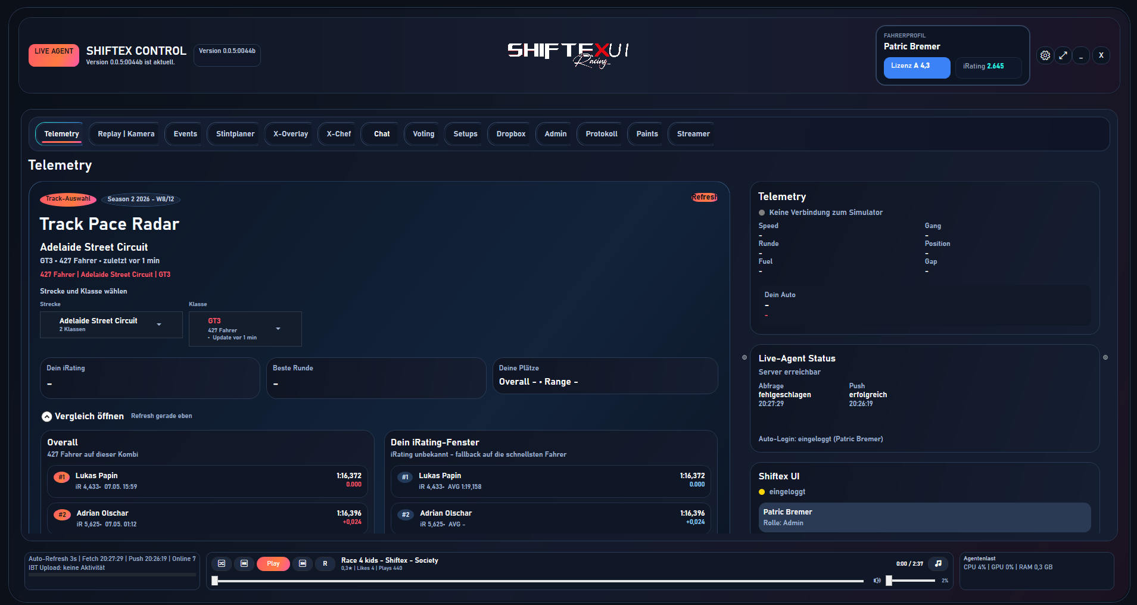The width and height of the screenshot is (1137, 605).
Task: Click the Push erfolgreich 20:26:19 status
Action: [x=868, y=395]
